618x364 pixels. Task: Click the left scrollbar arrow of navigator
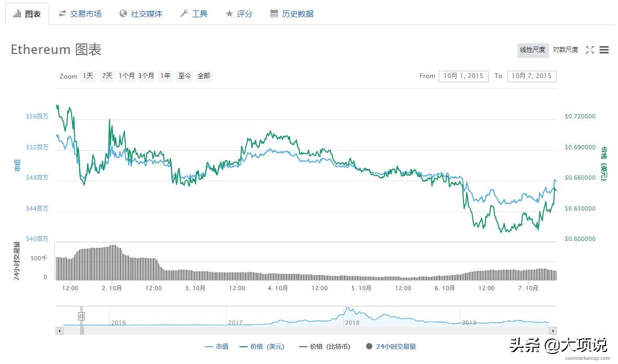(x=60, y=331)
